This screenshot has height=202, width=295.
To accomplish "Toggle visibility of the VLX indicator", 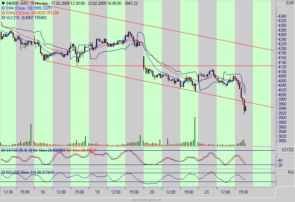I will (3, 17).
